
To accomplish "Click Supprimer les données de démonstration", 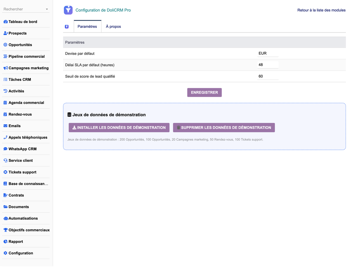I will tap(224, 128).
